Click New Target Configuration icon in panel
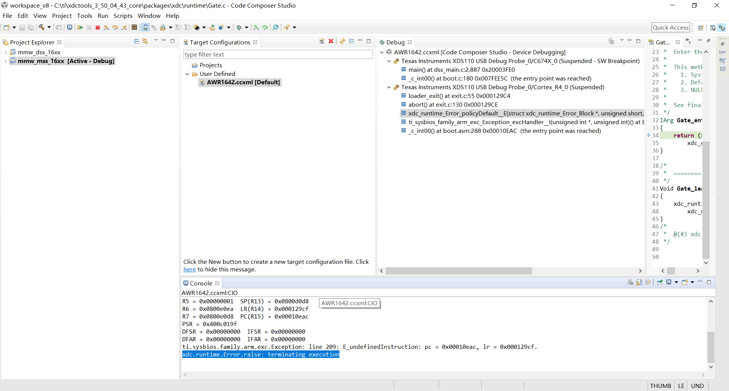This screenshot has height=391, width=729. pyautogui.click(x=322, y=41)
